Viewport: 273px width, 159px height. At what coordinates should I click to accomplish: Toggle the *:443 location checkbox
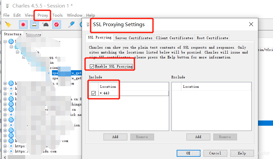click(93, 93)
